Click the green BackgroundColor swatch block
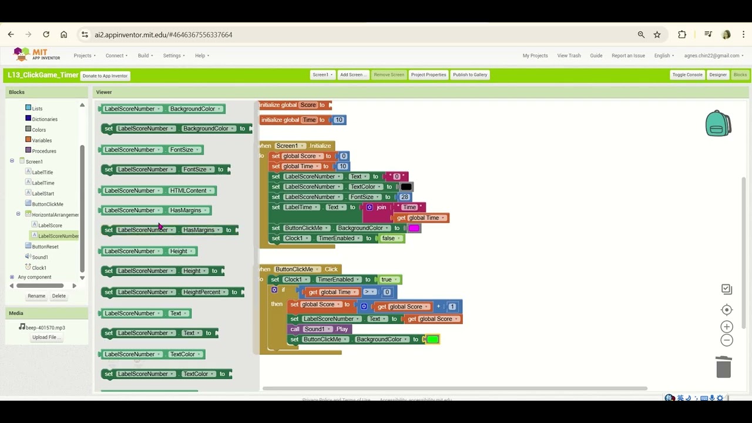The width and height of the screenshot is (752, 423). click(433, 339)
